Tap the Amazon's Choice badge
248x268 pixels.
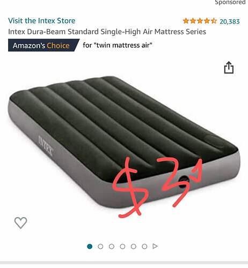point(43,45)
